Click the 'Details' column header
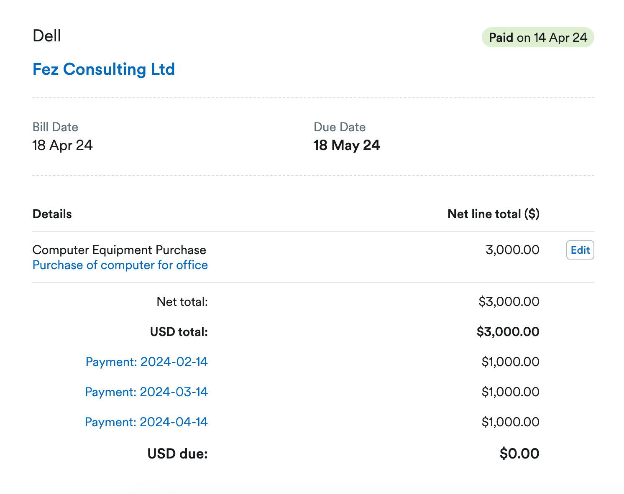The width and height of the screenshot is (624, 494). point(52,214)
